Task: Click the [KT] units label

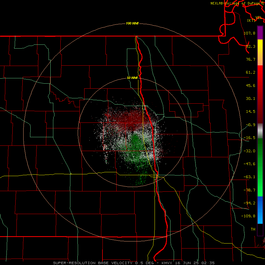Action: 251,20
